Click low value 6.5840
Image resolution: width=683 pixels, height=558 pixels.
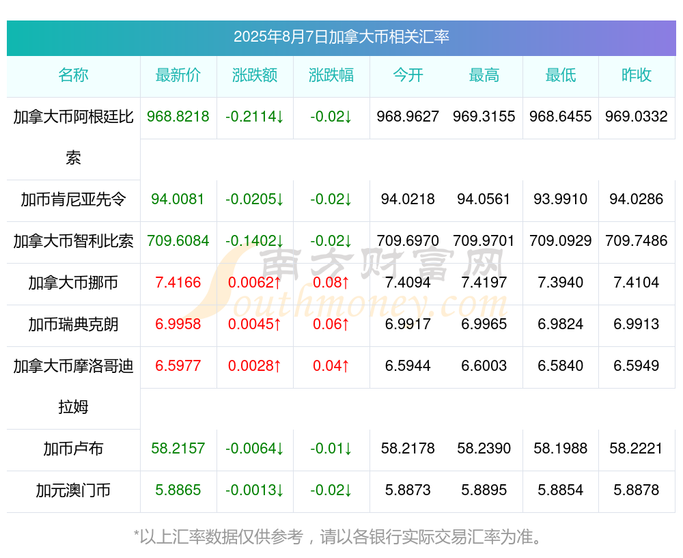tap(561, 365)
